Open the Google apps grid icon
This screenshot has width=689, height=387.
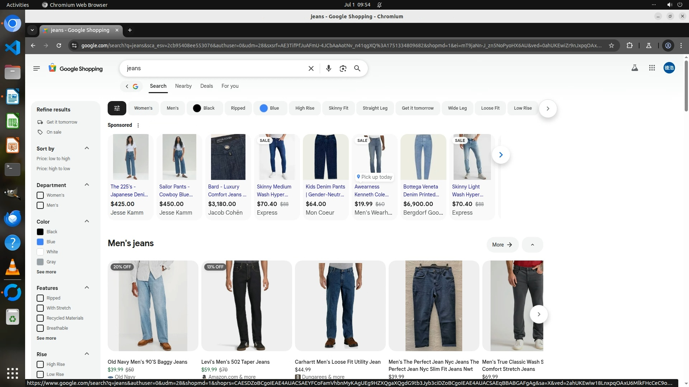(652, 68)
